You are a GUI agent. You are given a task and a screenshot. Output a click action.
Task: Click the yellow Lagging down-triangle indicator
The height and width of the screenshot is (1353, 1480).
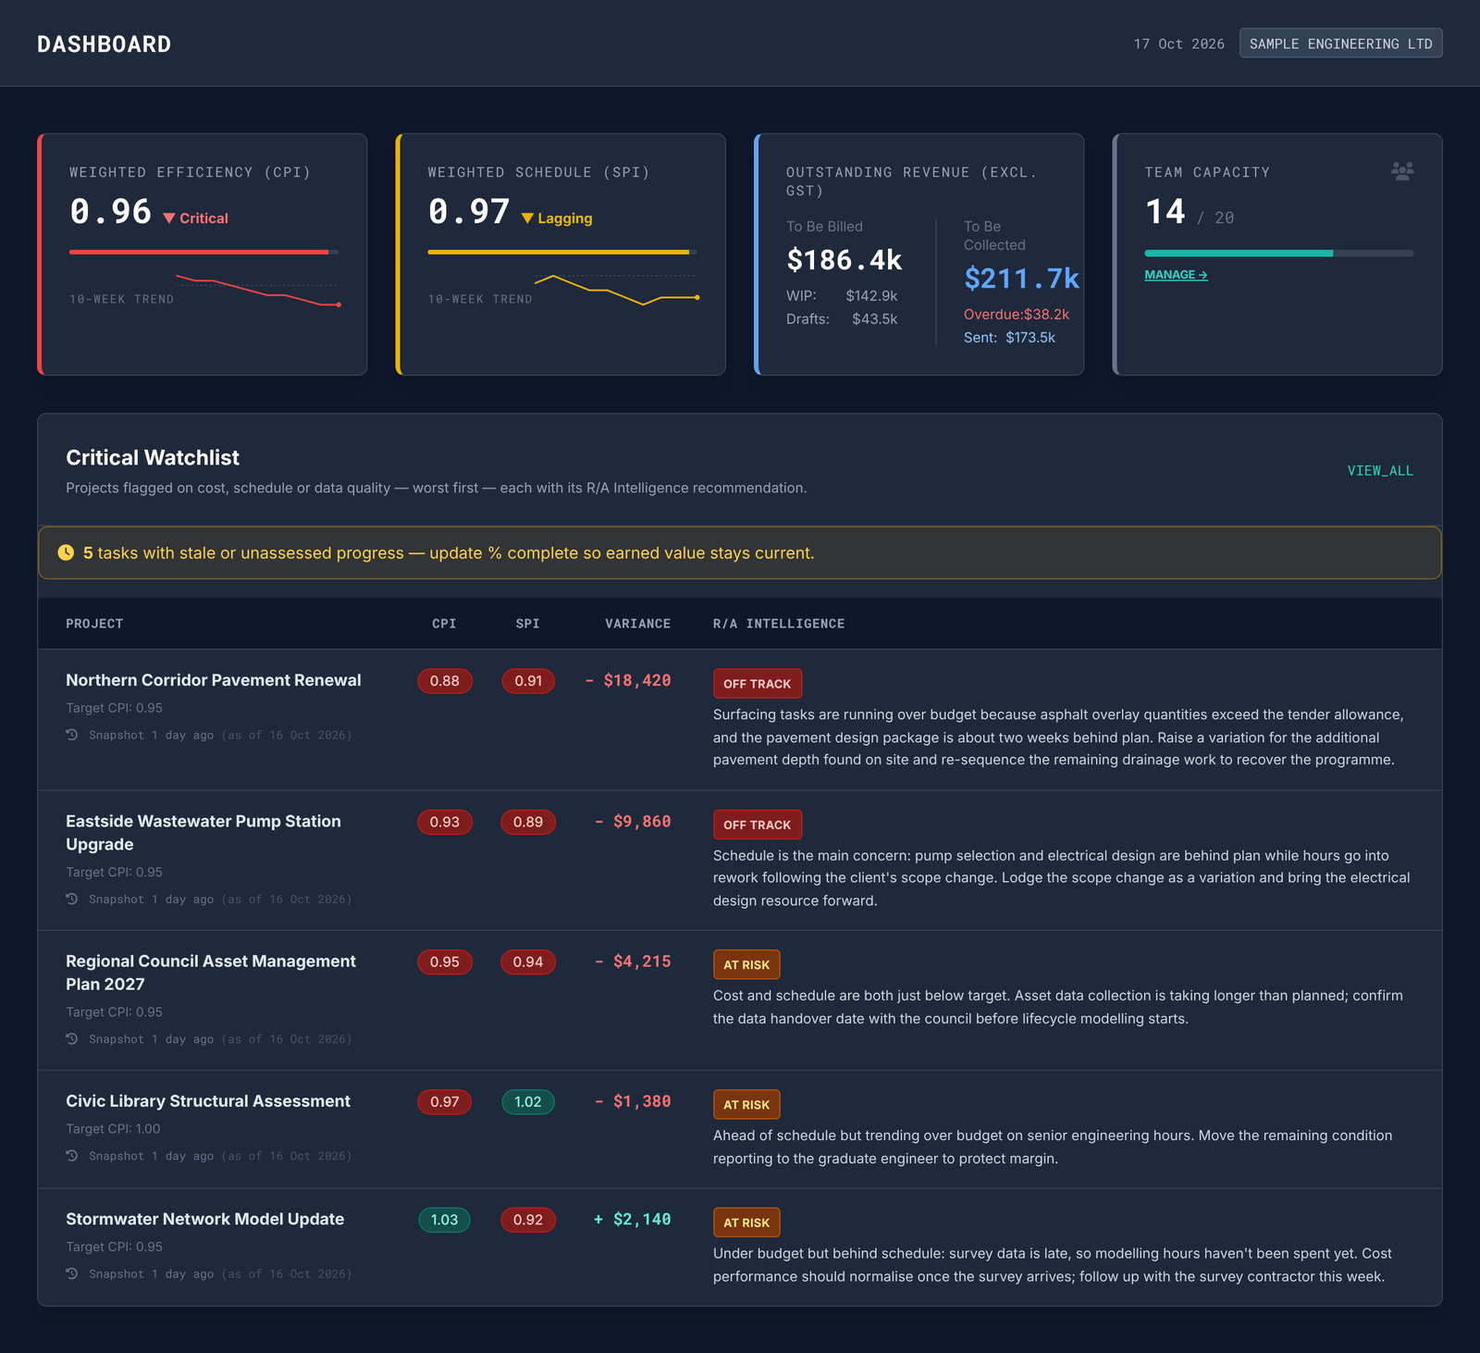[x=527, y=218]
